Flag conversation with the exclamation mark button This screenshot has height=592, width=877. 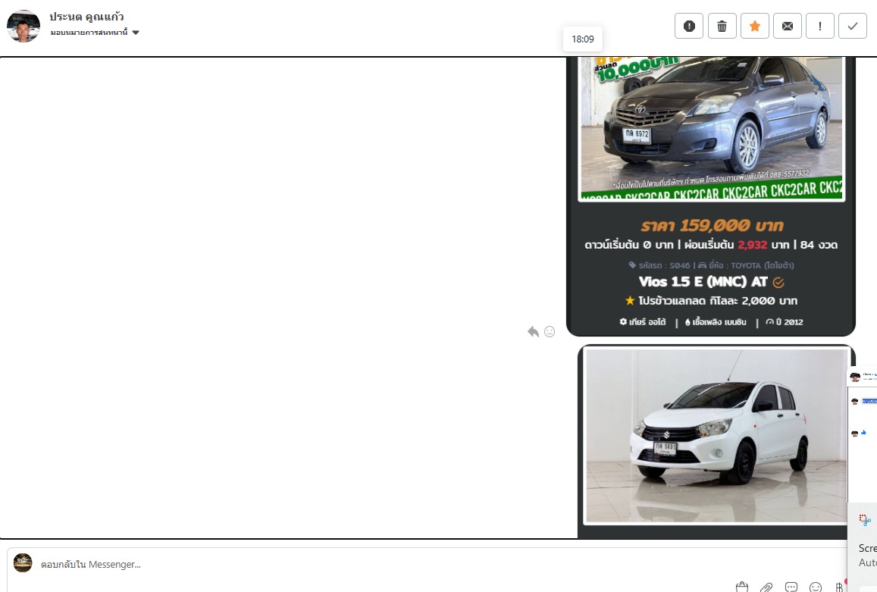point(820,26)
